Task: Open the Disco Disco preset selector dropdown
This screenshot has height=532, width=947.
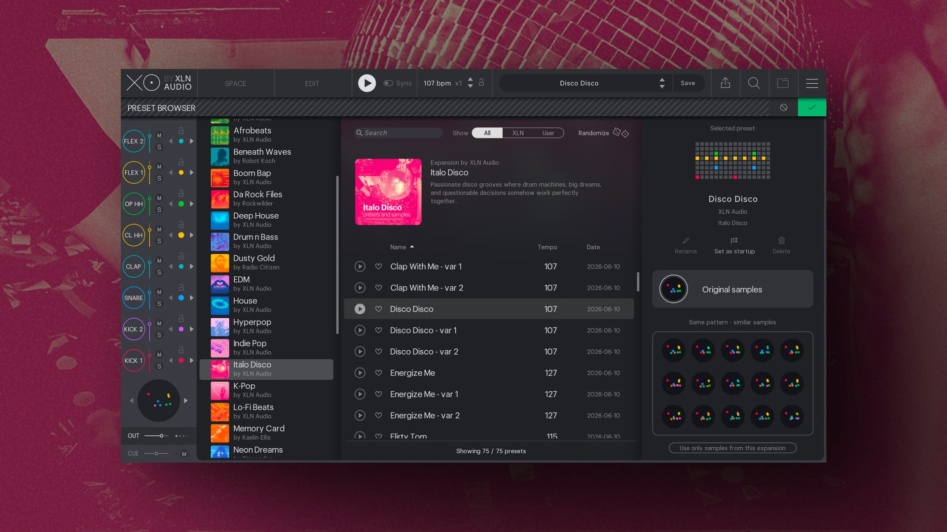Action: tap(585, 83)
